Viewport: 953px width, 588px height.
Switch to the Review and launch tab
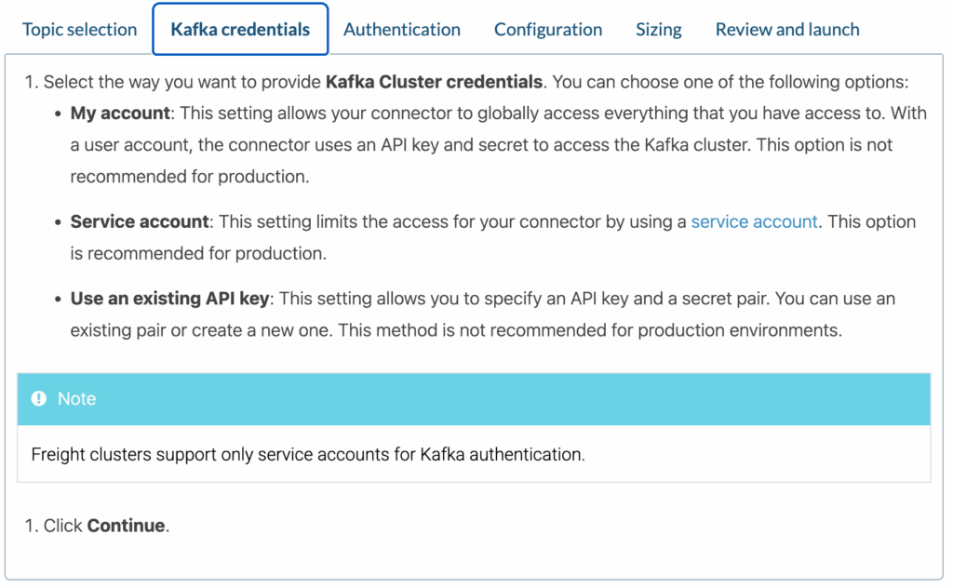click(x=787, y=29)
